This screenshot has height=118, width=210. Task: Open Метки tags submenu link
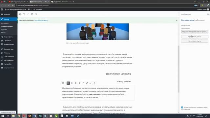[x=3, y=33]
